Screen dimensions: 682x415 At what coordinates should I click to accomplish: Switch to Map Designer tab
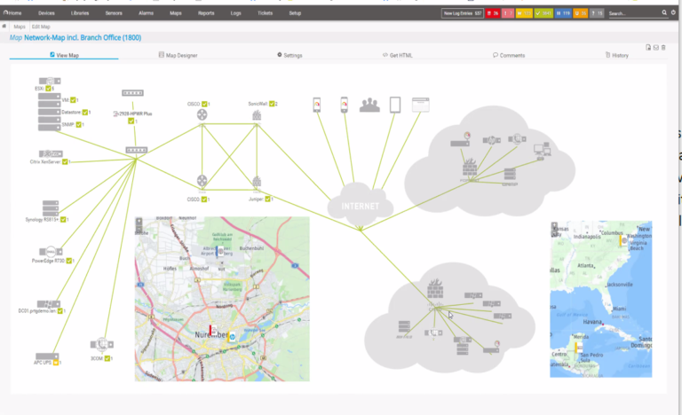tap(178, 55)
